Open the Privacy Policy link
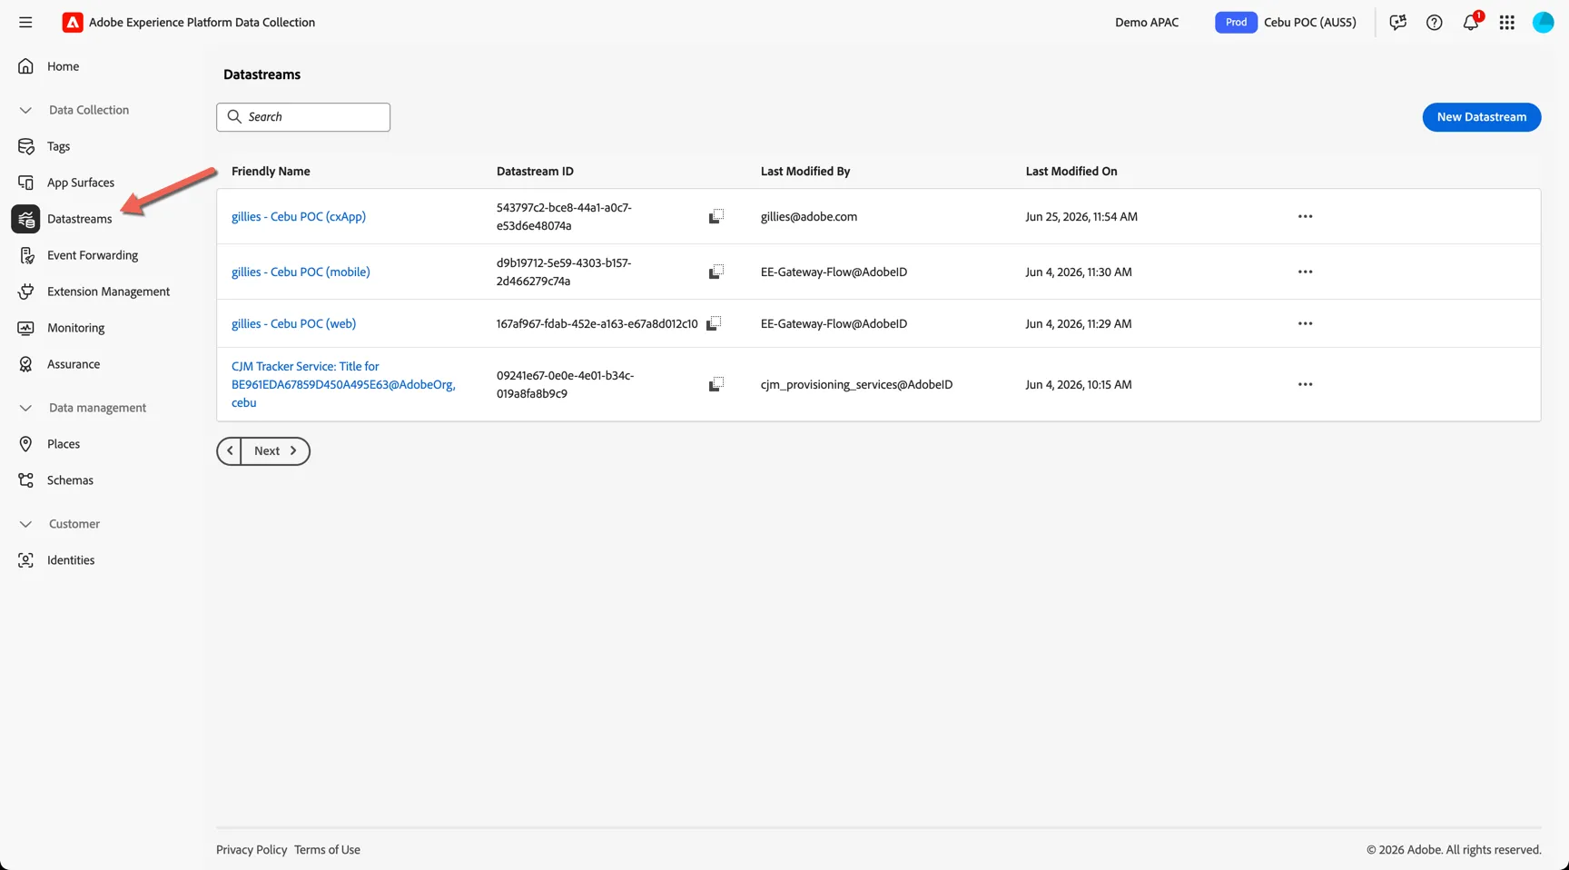 [x=252, y=850]
